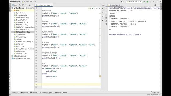Expand the venv folder
171x96 pixels.
pos(12,10)
